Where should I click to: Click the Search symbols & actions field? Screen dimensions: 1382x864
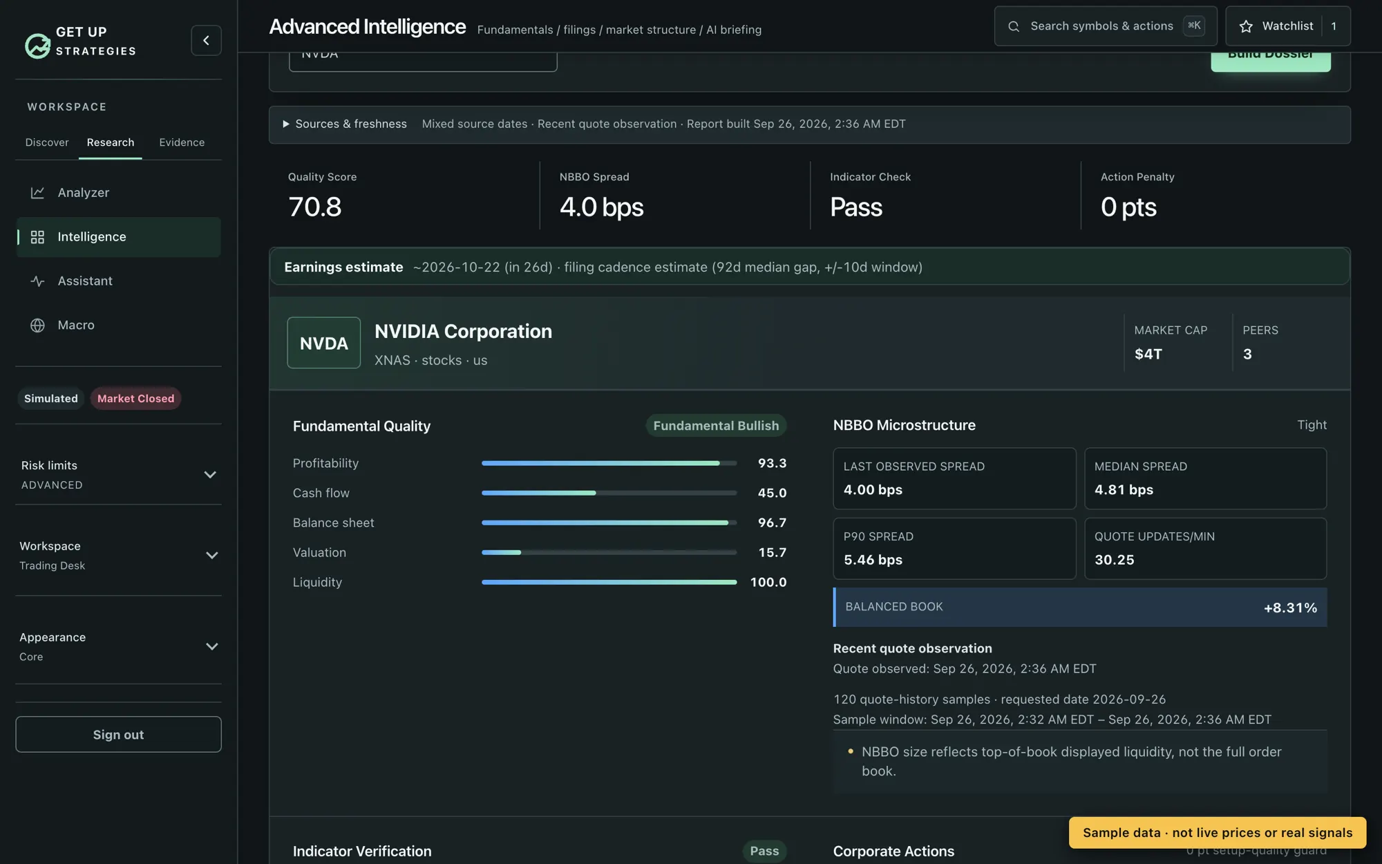tap(1106, 26)
